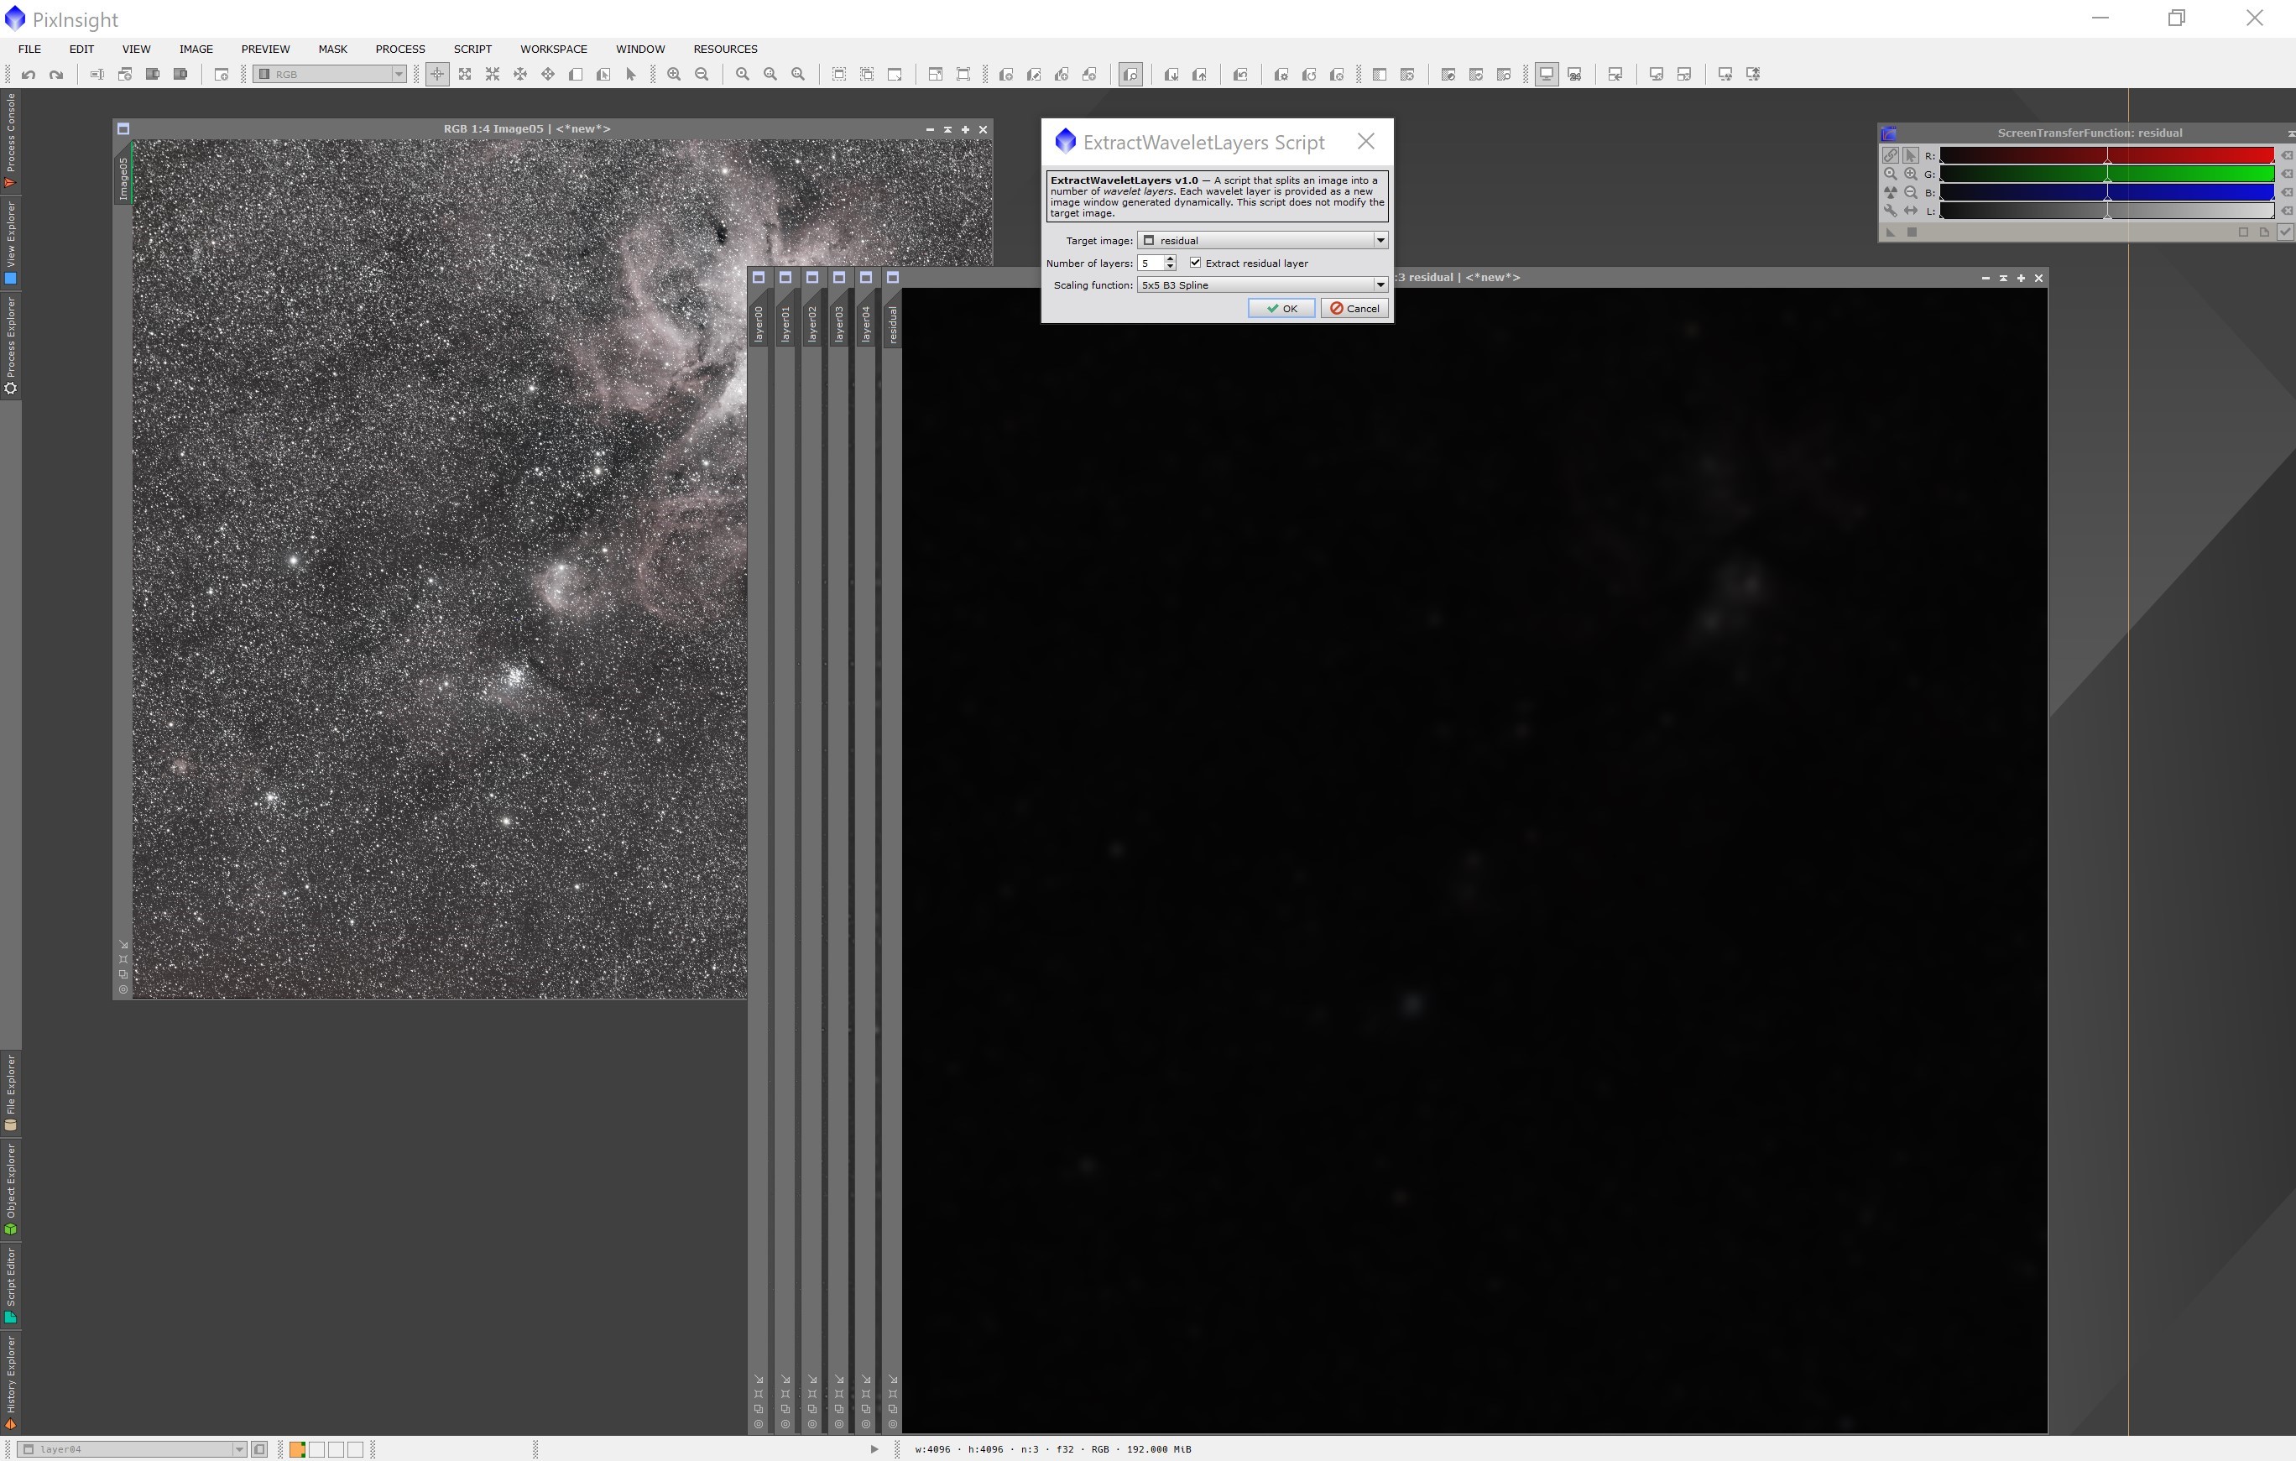
Task: Click the 24-bit STF lookup icon
Action: (1574, 75)
